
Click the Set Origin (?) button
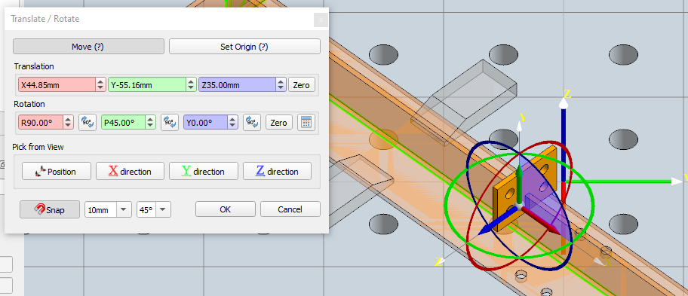pos(244,47)
